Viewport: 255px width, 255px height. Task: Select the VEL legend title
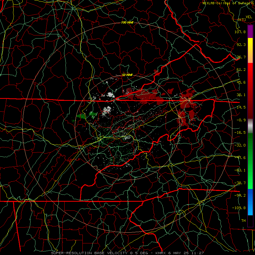[249, 17]
